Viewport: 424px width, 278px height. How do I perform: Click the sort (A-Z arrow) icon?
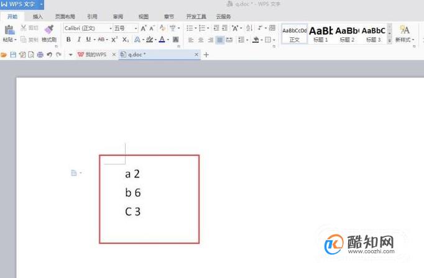pos(249,28)
